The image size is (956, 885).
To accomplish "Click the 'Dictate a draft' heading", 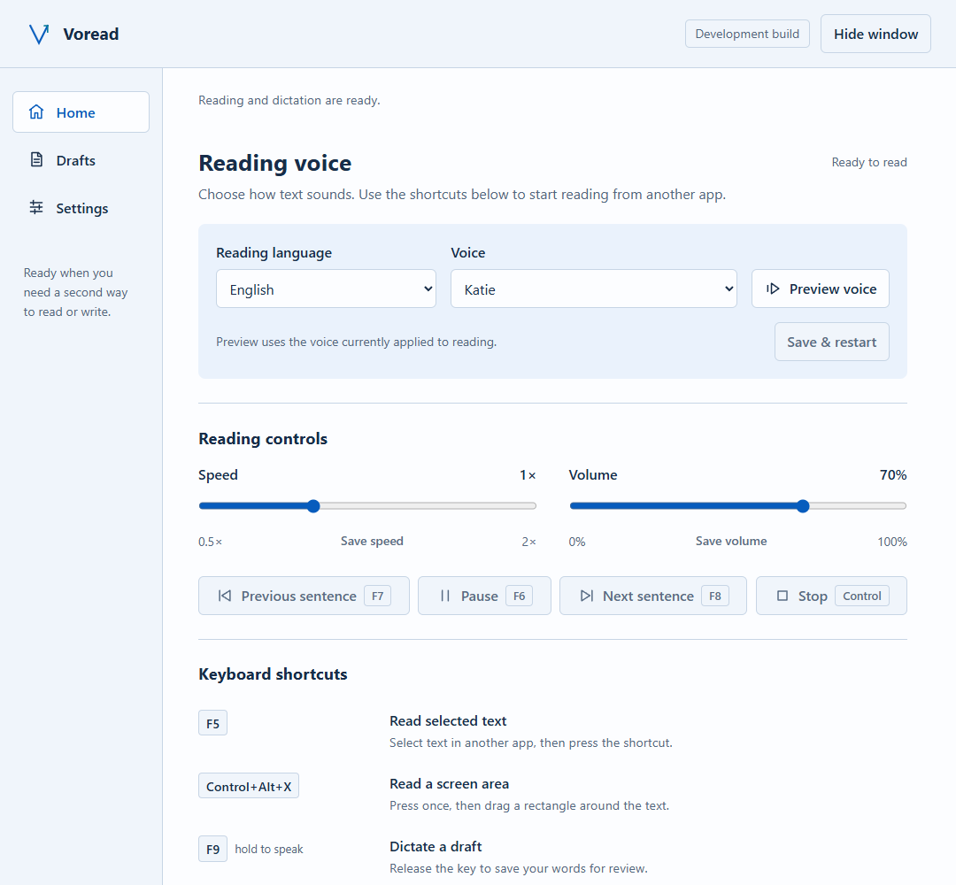I will (436, 846).
